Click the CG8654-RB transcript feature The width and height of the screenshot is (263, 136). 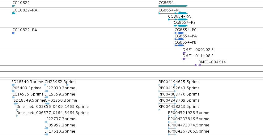coord(181,26)
